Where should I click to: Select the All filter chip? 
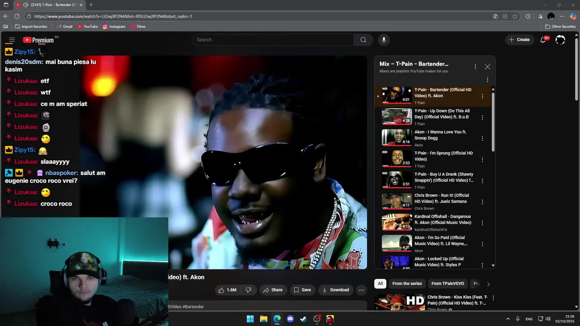(380, 283)
